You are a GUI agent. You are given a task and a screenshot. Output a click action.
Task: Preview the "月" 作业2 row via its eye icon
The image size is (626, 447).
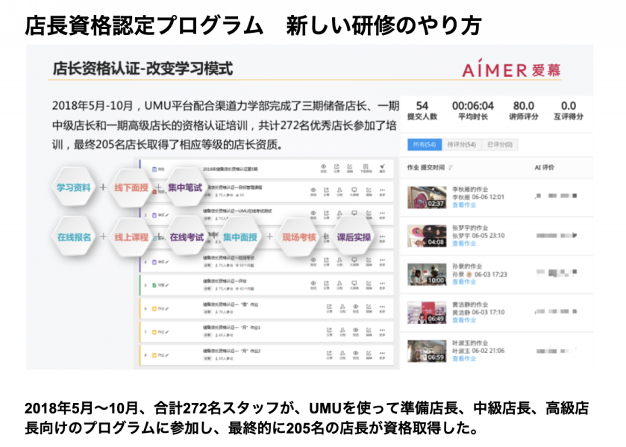(x=355, y=354)
